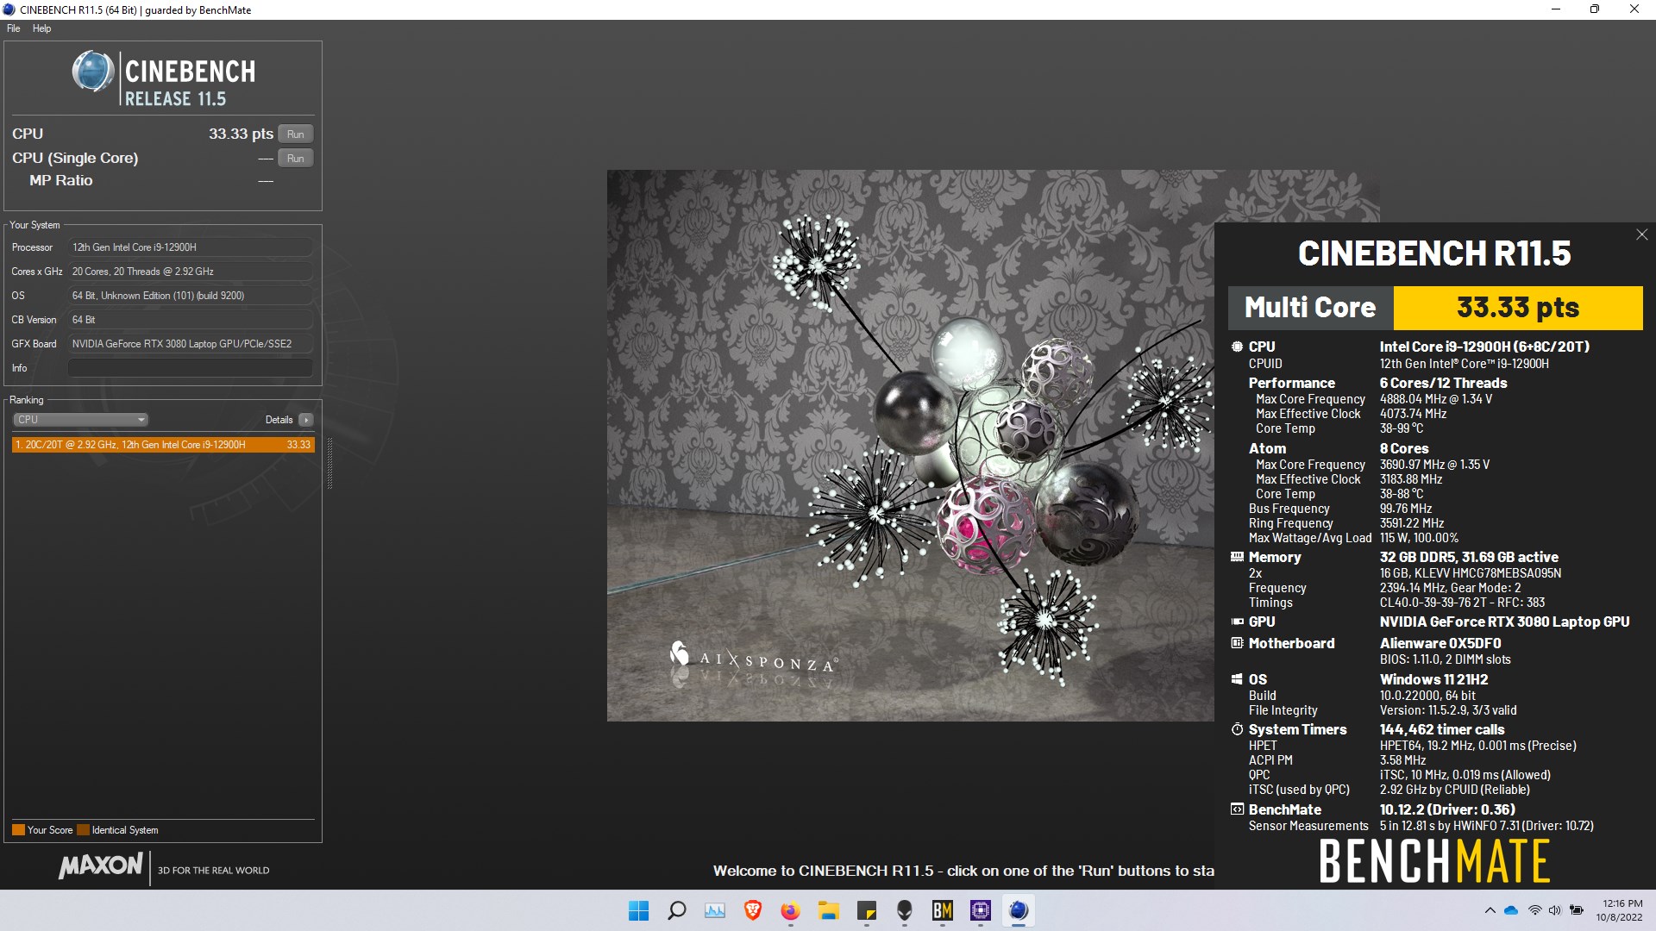This screenshot has width=1656, height=931.
Task: Click the Intel Core i9-12900H (6+8C/20T) text
Action: click(1484, 347)
